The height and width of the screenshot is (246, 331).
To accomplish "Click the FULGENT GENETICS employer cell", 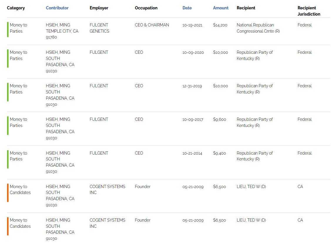I will pyautogui.click(x=99, y=28).
